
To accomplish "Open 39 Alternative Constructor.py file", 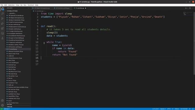I will pos(17,27).
